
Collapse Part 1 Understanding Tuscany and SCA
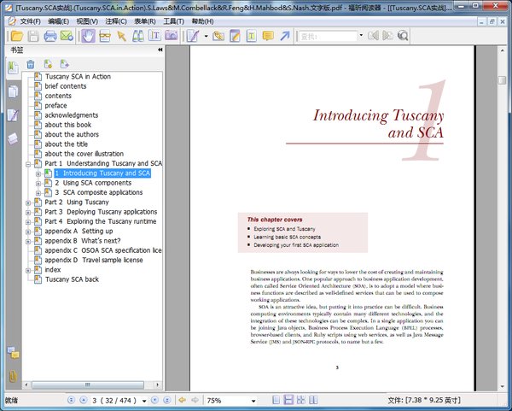tap(28, 164)
